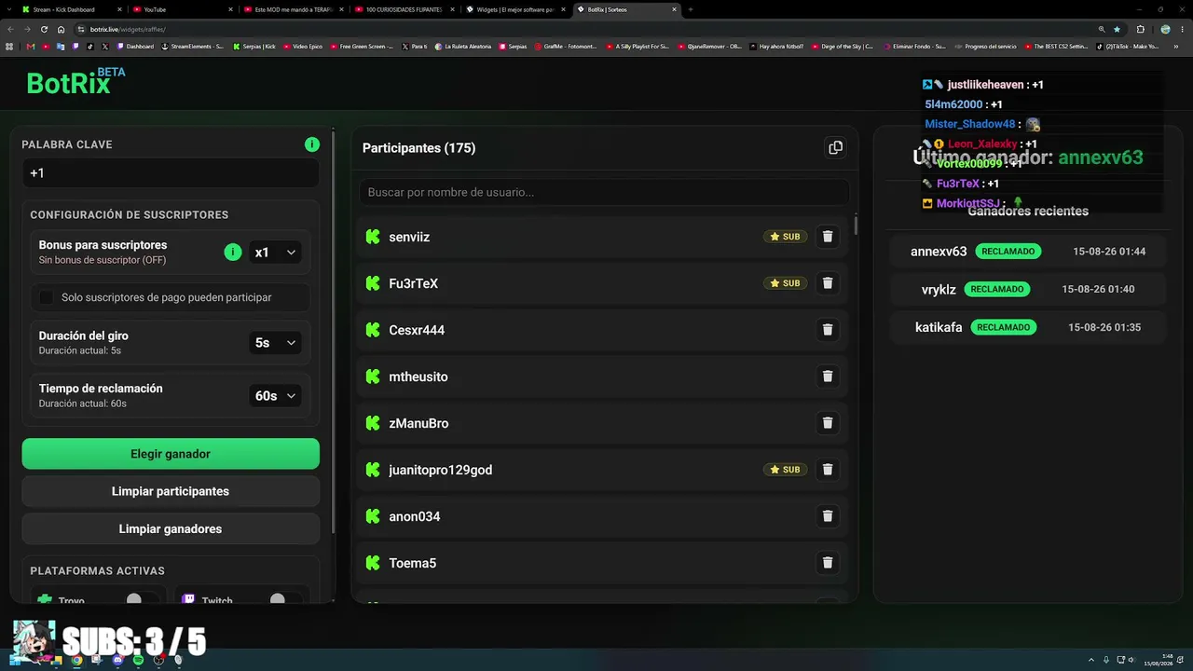Click the SUB badge on juanitopro129god row
1193x671 pixels.
point(785,470)
